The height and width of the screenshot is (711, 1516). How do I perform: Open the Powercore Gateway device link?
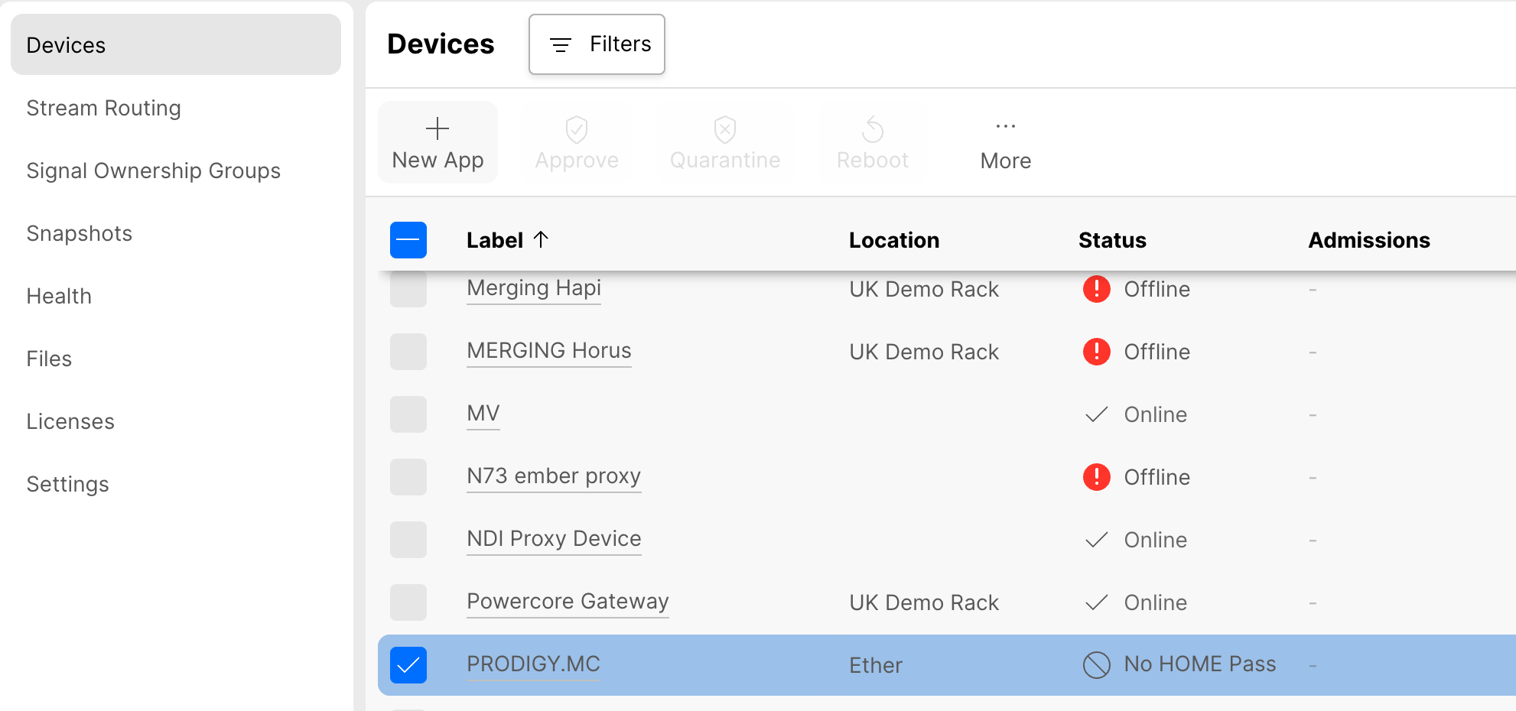point(568,602)
